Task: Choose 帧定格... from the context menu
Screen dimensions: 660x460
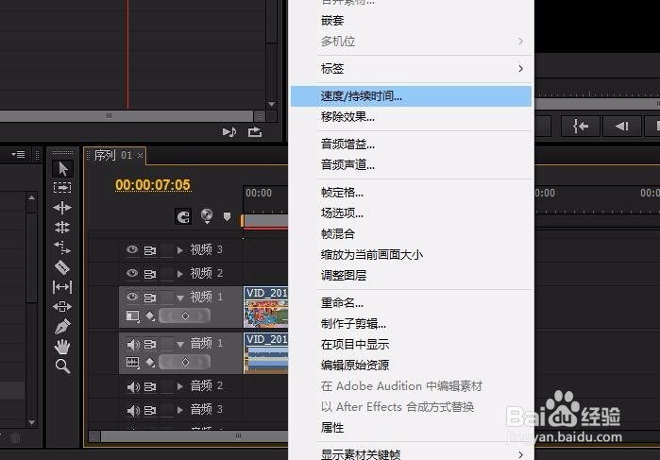Action: tap(411, 193)
